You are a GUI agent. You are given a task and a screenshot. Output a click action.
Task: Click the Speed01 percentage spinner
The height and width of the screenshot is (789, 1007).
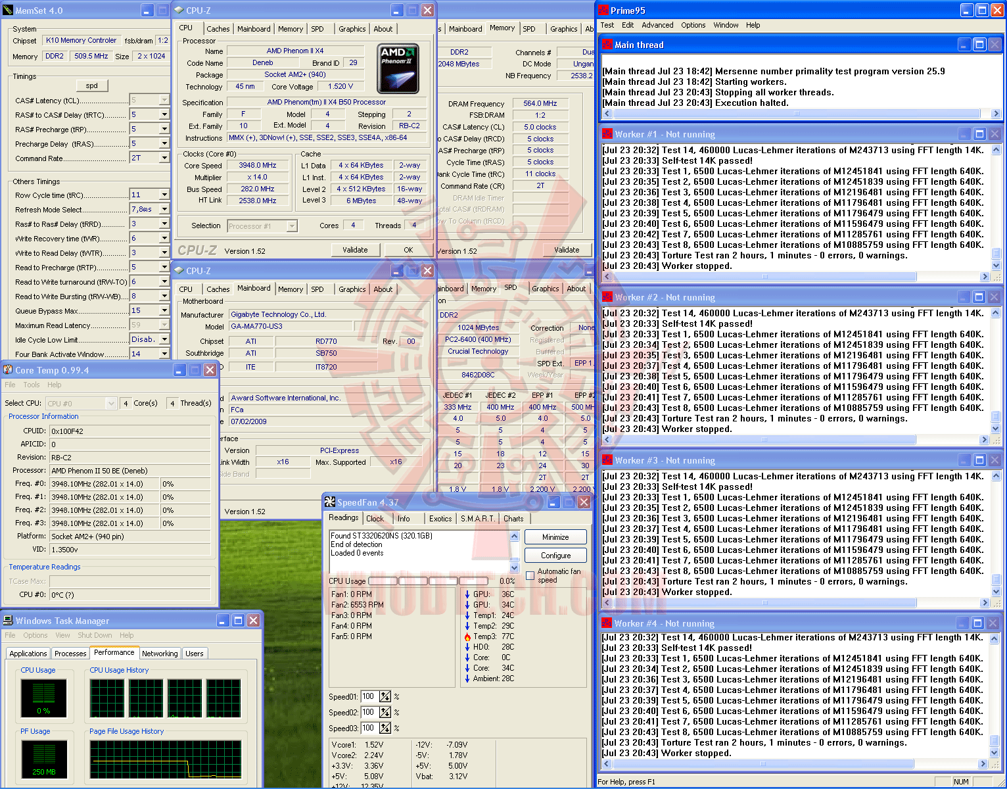click(385, 696)
